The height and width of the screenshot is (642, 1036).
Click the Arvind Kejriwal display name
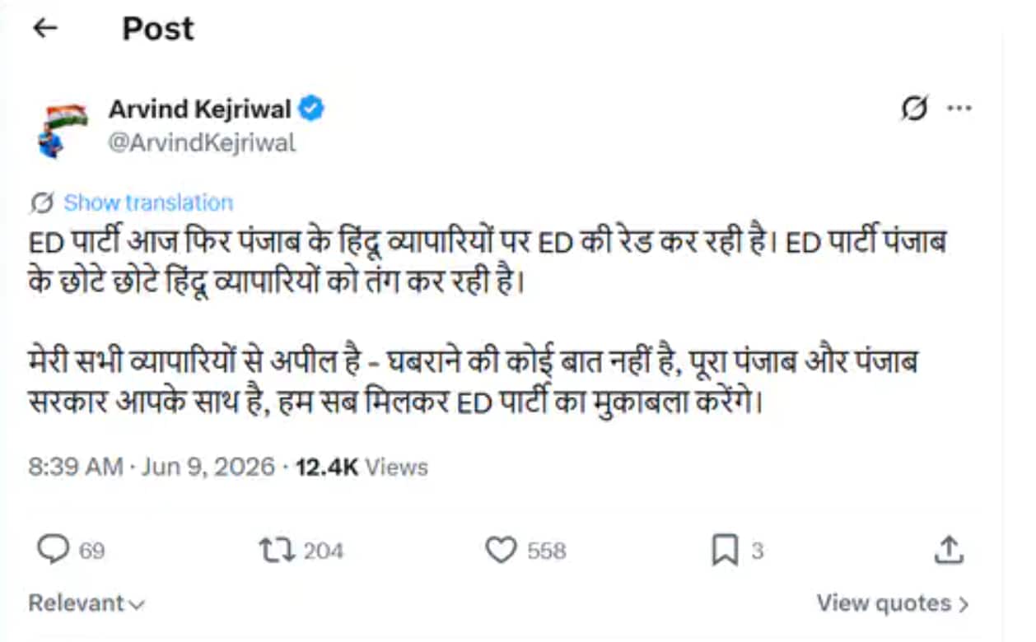click(200, 109)
